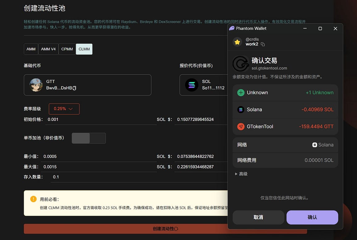357x240 pixels.
Task: Close the Phantom Wallet window
Action: (x=335, y=28)
